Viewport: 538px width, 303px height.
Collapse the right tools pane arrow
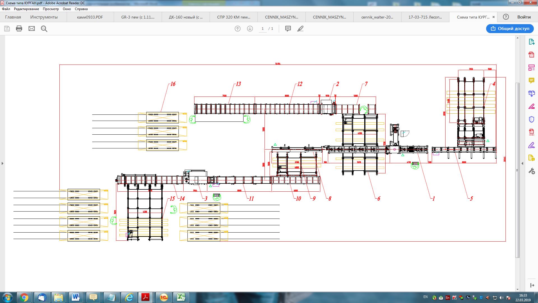522,163
